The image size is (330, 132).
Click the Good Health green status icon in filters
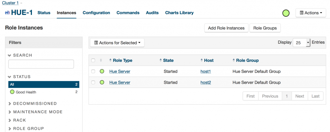[12, 92]
